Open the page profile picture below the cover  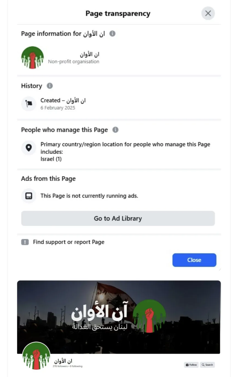36,356
